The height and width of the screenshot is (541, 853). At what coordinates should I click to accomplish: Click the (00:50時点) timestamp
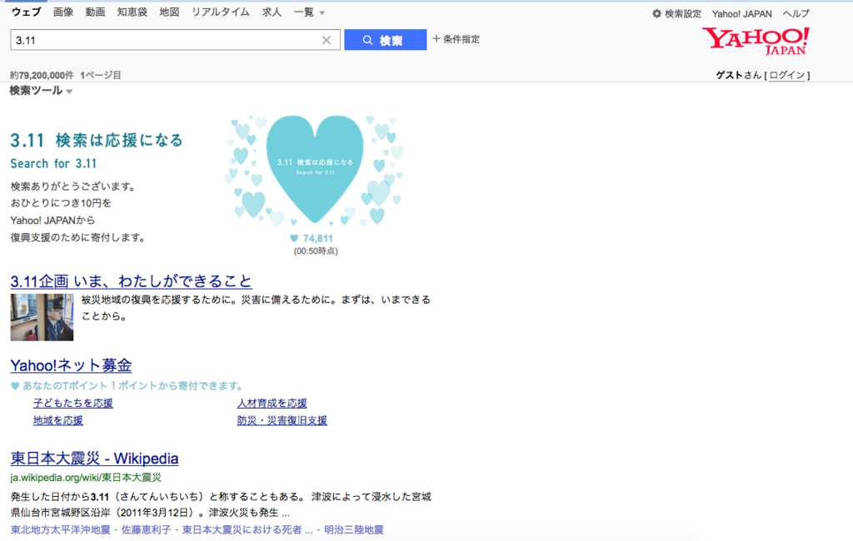click(316, 251)
